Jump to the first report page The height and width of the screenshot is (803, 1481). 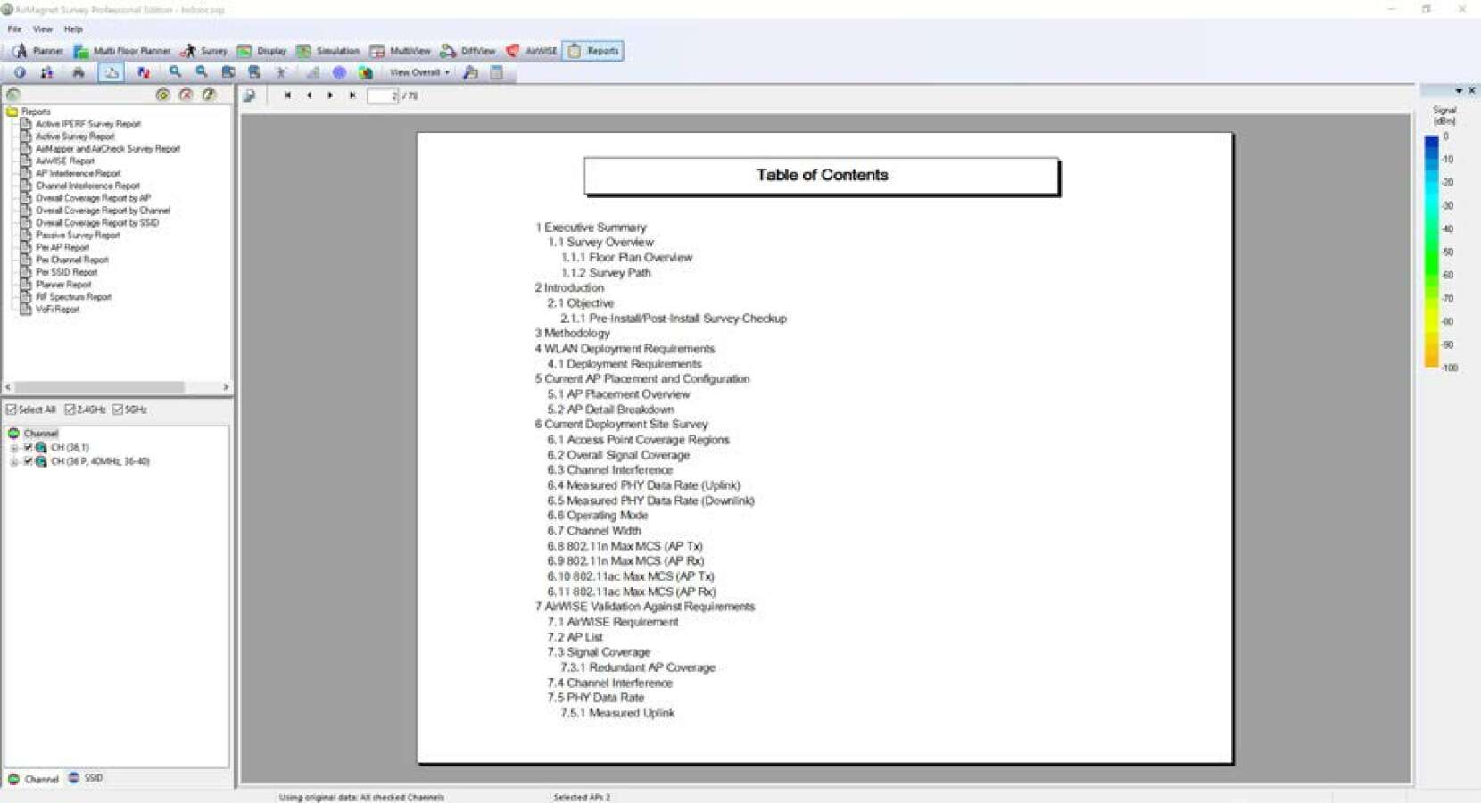287,95
